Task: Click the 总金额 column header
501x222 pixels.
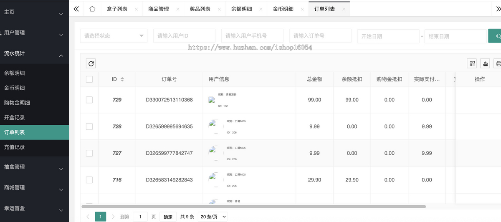Action: (314, 79)
